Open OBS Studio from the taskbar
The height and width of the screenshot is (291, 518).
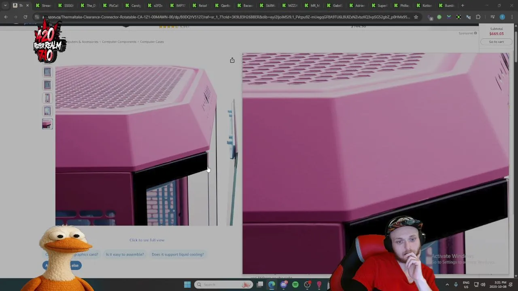tap(307, 285)
